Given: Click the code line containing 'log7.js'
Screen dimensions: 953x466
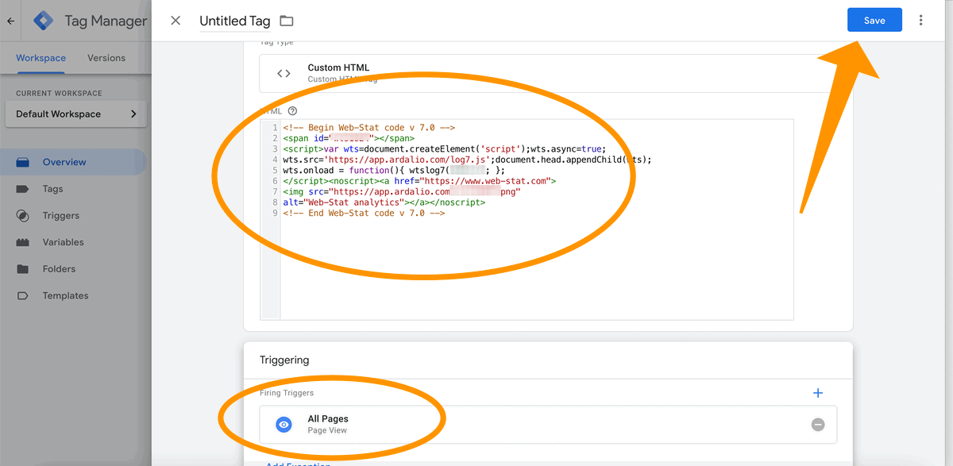Looking at the screenshot, I should tap(467, 160).
